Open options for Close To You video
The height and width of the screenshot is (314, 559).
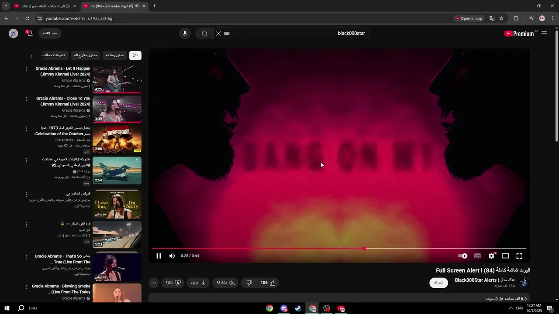click(x=27, y=99)
